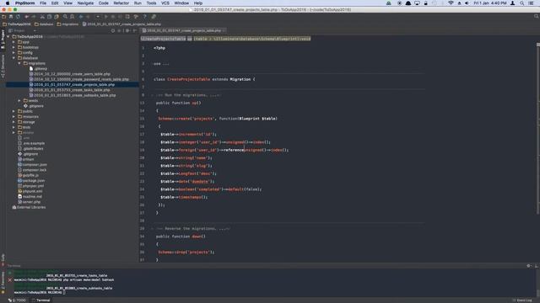
Task: Click the Terminal panel gear icon
Action: pyautogui.click(x=528, y=266)
